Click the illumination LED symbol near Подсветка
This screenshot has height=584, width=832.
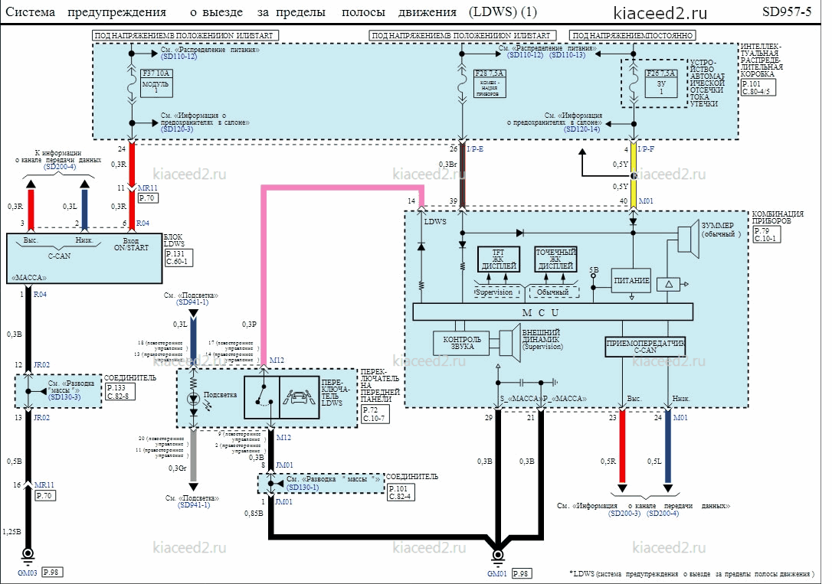pos(194,400)
